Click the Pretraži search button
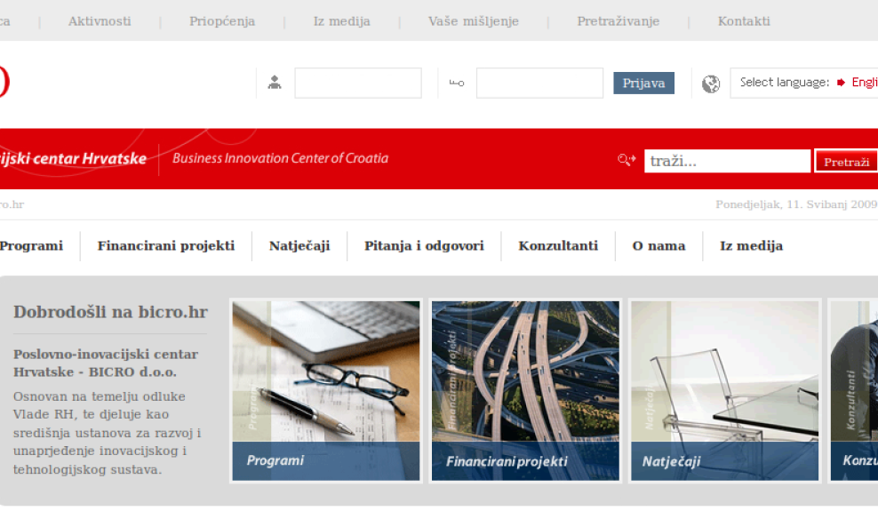Image resolution: width=878 pixels, height=527 pixels. [846, 161]
